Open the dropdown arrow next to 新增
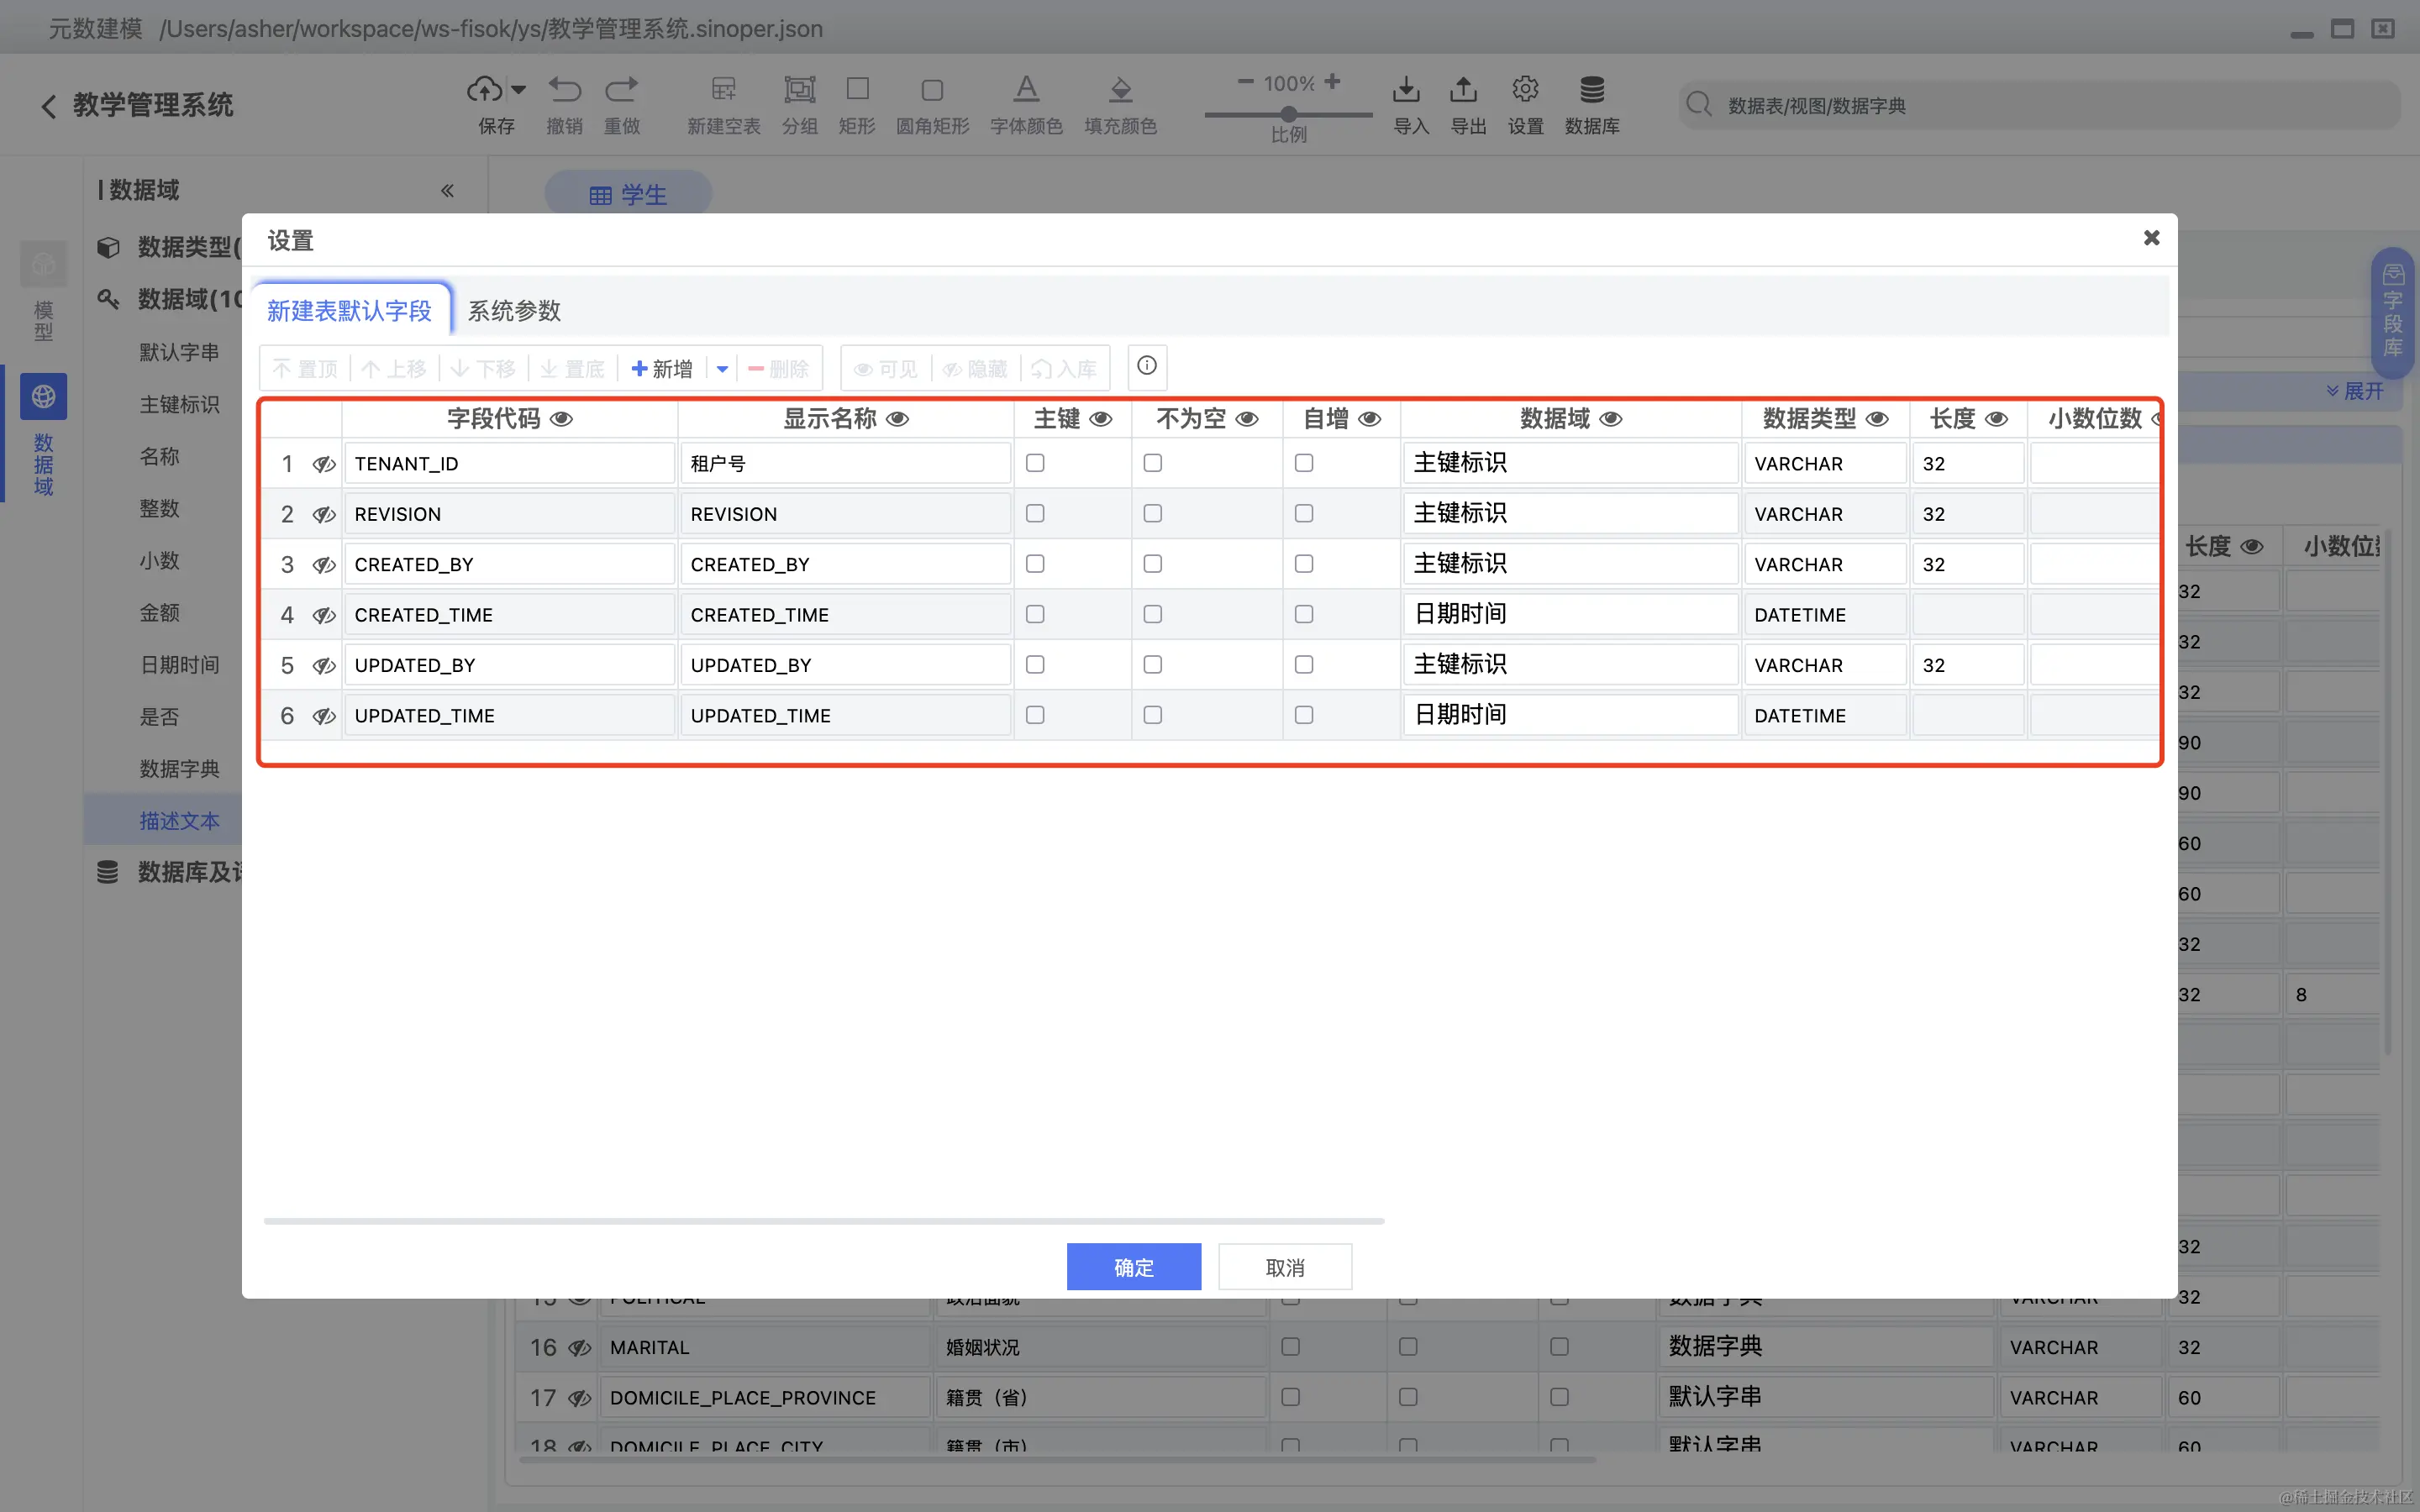This screenshot has height=1512, width=2420. (x=722, y=369)
